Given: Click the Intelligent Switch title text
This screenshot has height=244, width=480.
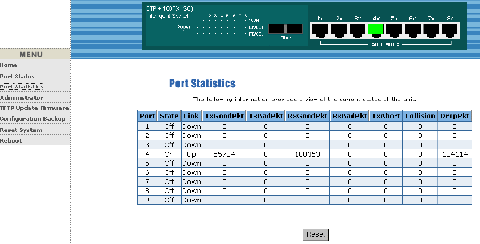Looking at the screenshot, I should tap(169, 16).
